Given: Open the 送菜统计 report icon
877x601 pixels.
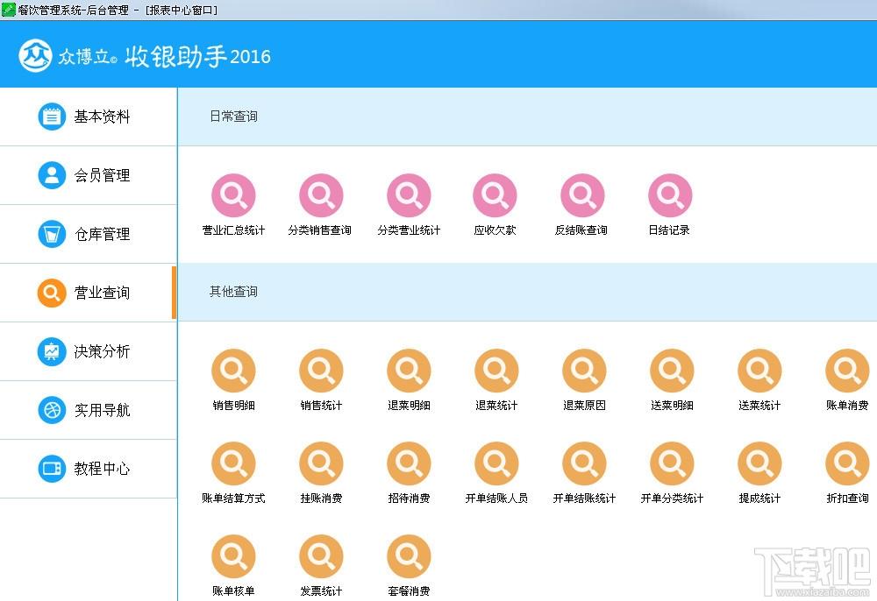Looking at the screenshot, I should 759,371.
